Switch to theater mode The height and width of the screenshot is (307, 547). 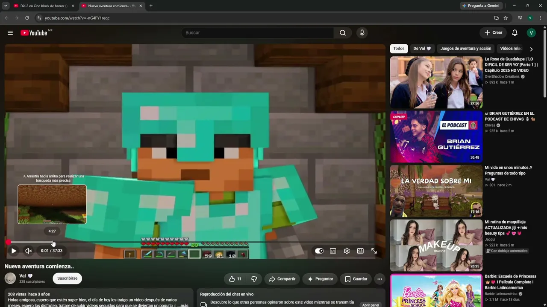(x=360, y=251)
